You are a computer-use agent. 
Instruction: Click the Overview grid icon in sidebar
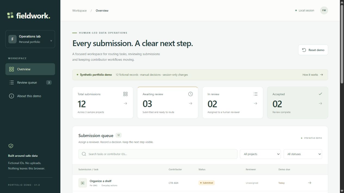point(11,69)
